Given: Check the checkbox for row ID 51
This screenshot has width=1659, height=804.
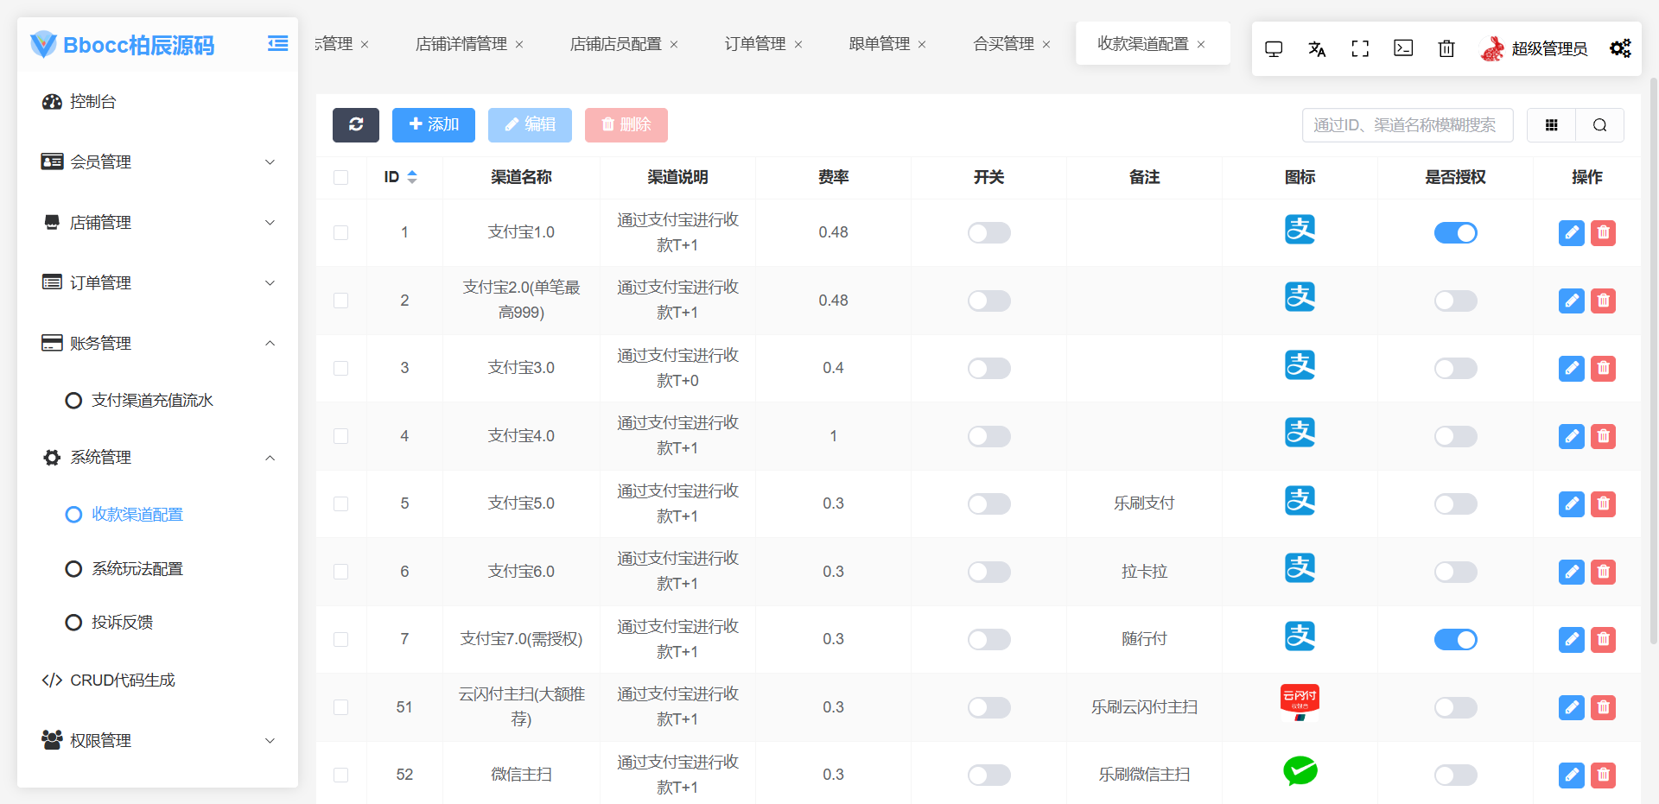Looking at the screenshot, I should [341, 707].
